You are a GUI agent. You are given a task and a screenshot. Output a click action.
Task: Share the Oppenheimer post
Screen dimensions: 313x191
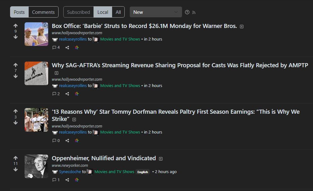pos(67,180)
